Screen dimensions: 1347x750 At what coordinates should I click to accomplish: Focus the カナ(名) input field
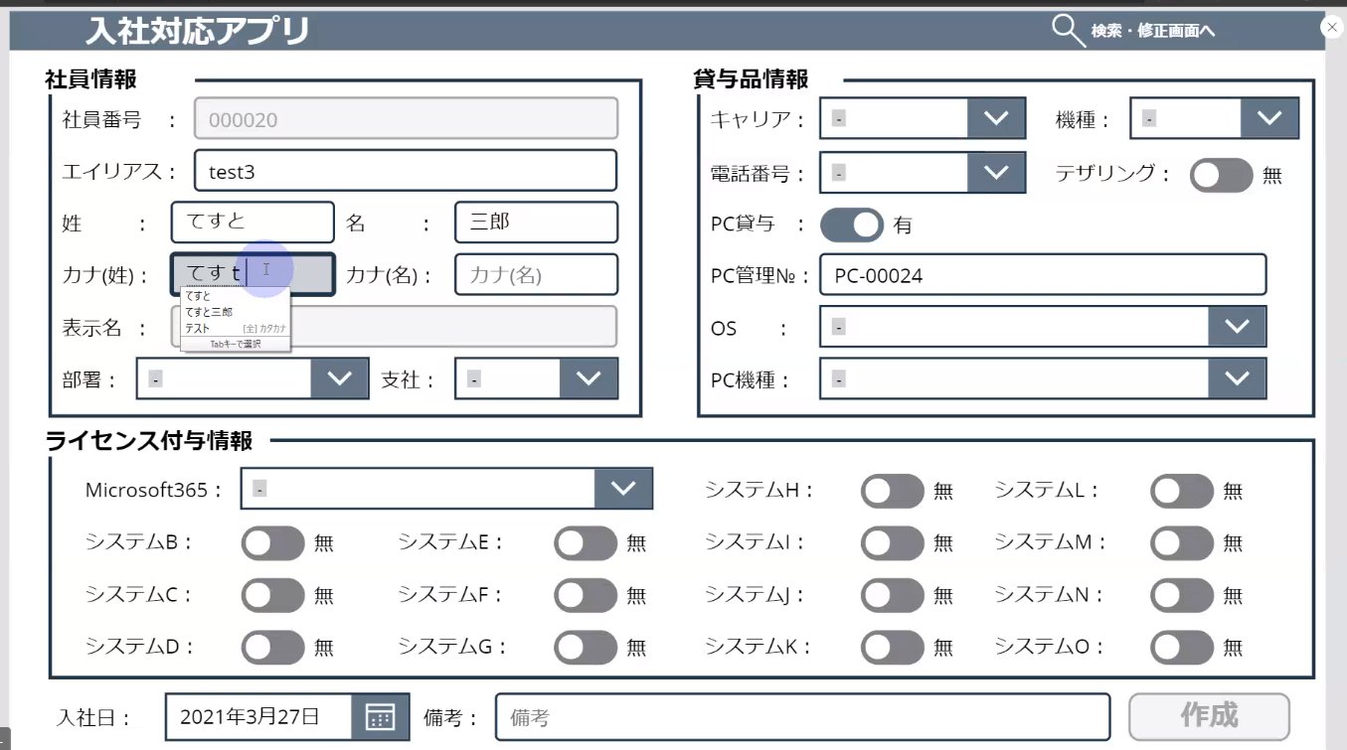pyautogui.click(x=536, y=275)
